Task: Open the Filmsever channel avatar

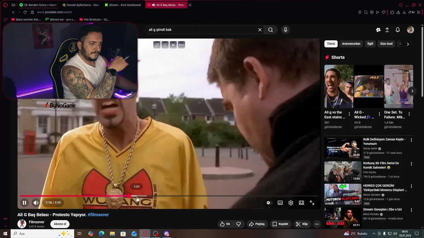Action: click(x=22, y=224)
